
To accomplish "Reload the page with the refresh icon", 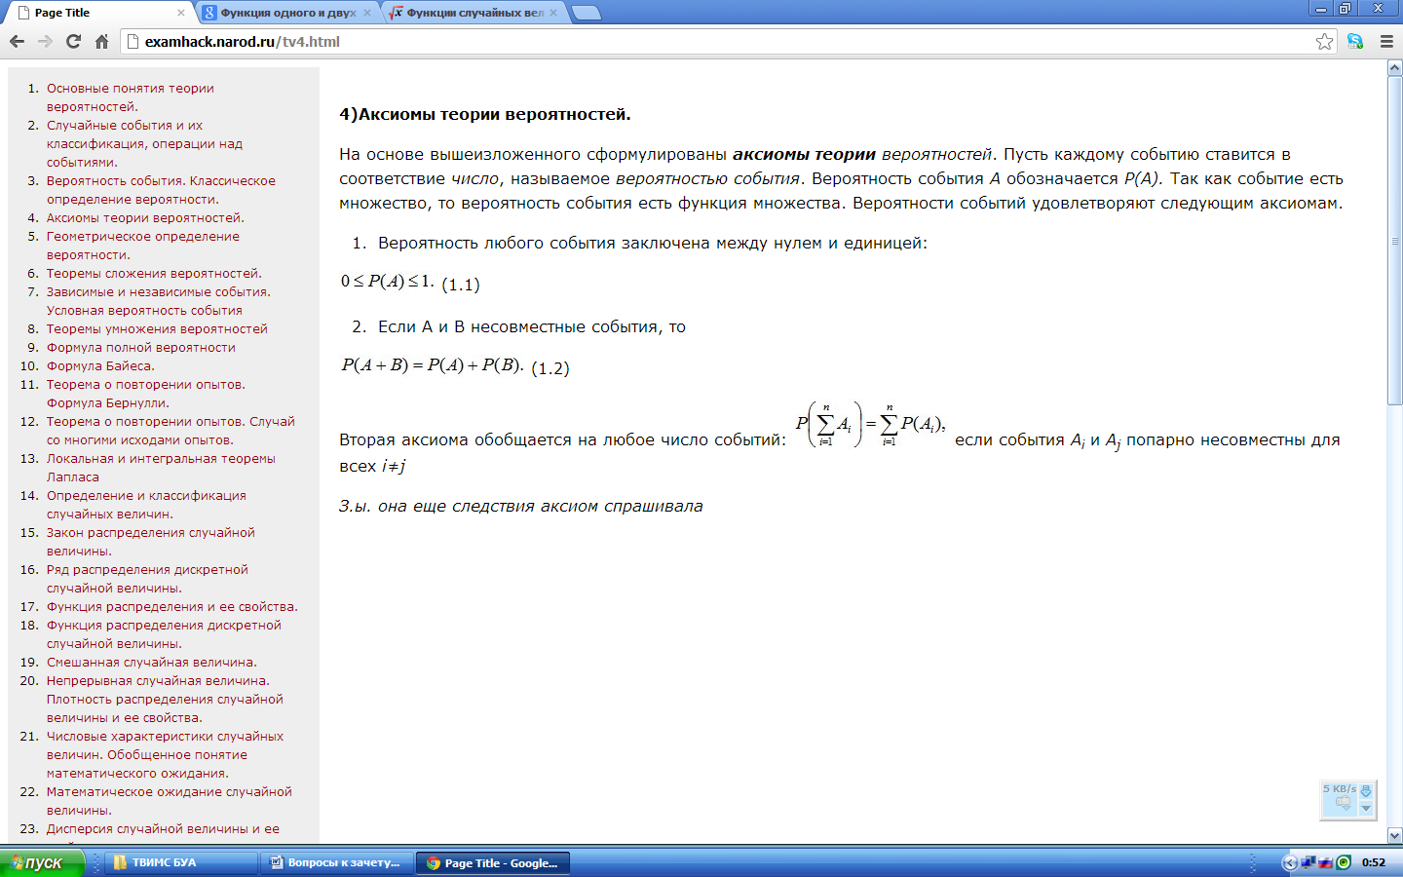I will click(73, 41).
